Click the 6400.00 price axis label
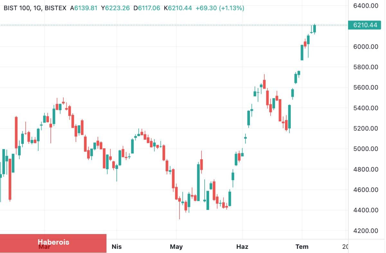386x253 pixels. click(x=365, y=5)
